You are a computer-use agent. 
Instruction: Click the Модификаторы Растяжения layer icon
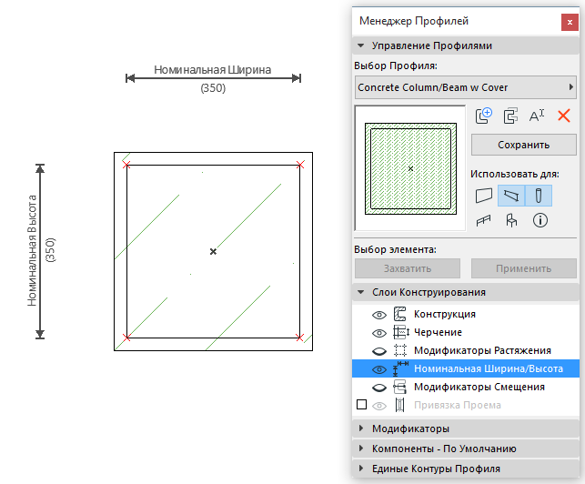(x=400, y=350)
